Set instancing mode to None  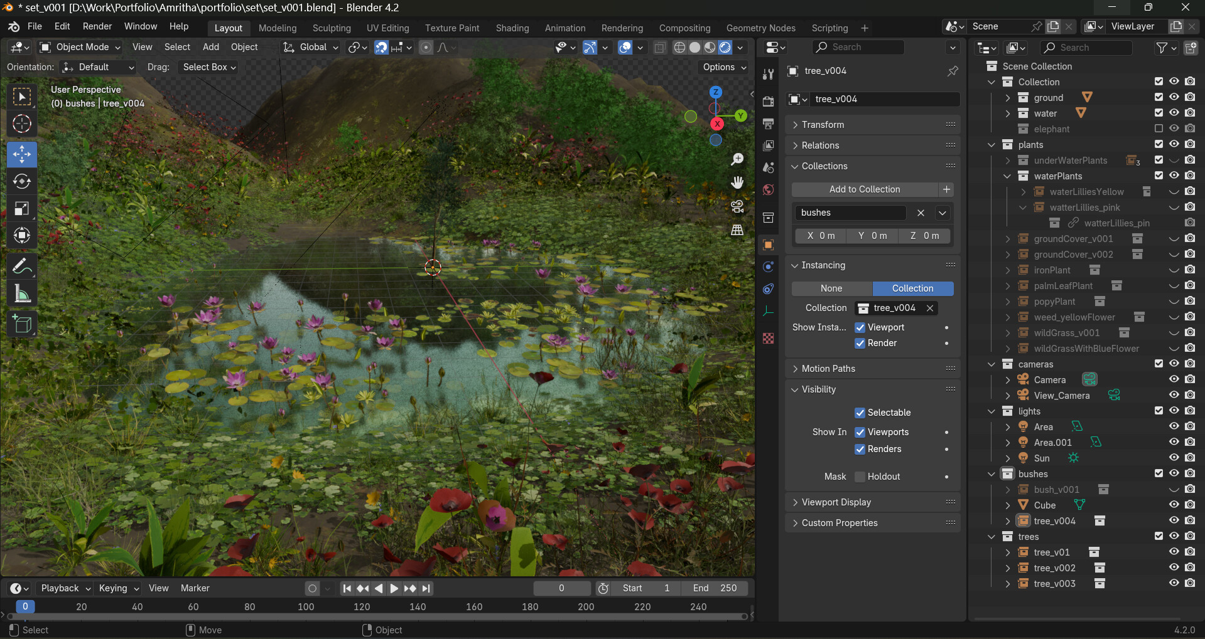point(831,288)
